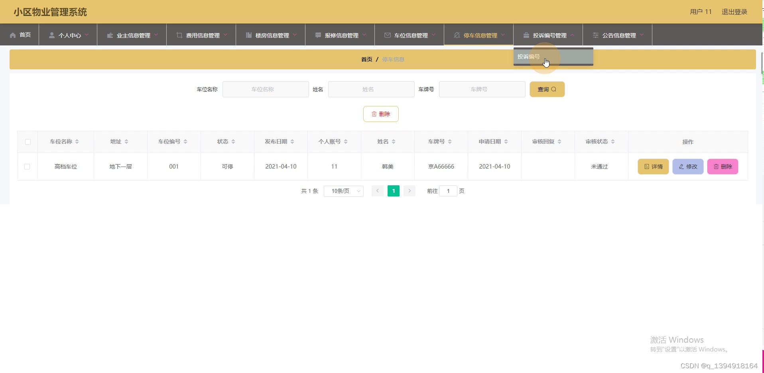The width and height of the screenshot is (764, 373).
Task: Click the outlined 删除 batch delete button
Action: [381, 114]
